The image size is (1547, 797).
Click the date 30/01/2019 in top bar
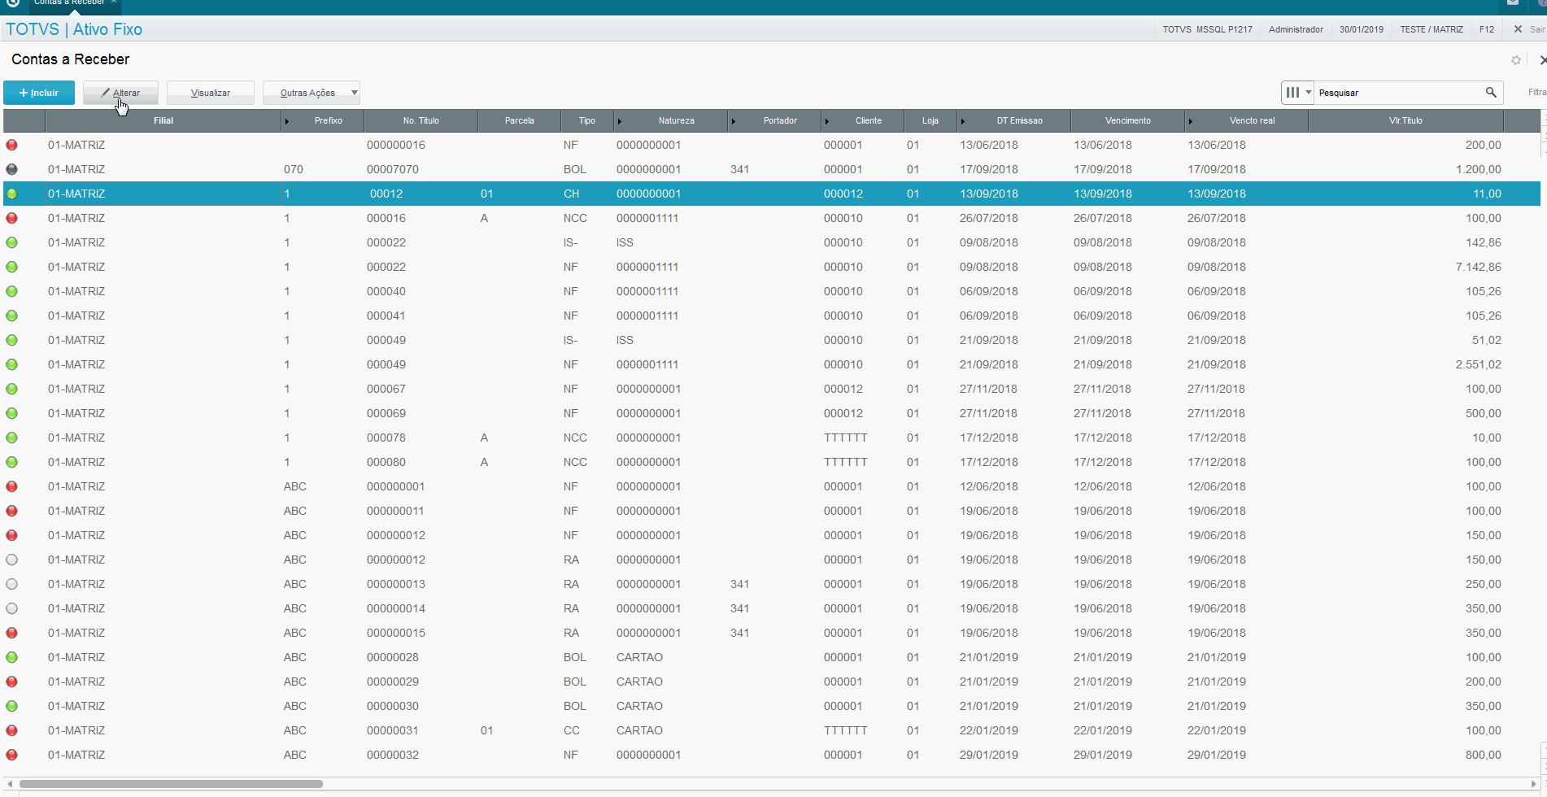[1362, 29]
